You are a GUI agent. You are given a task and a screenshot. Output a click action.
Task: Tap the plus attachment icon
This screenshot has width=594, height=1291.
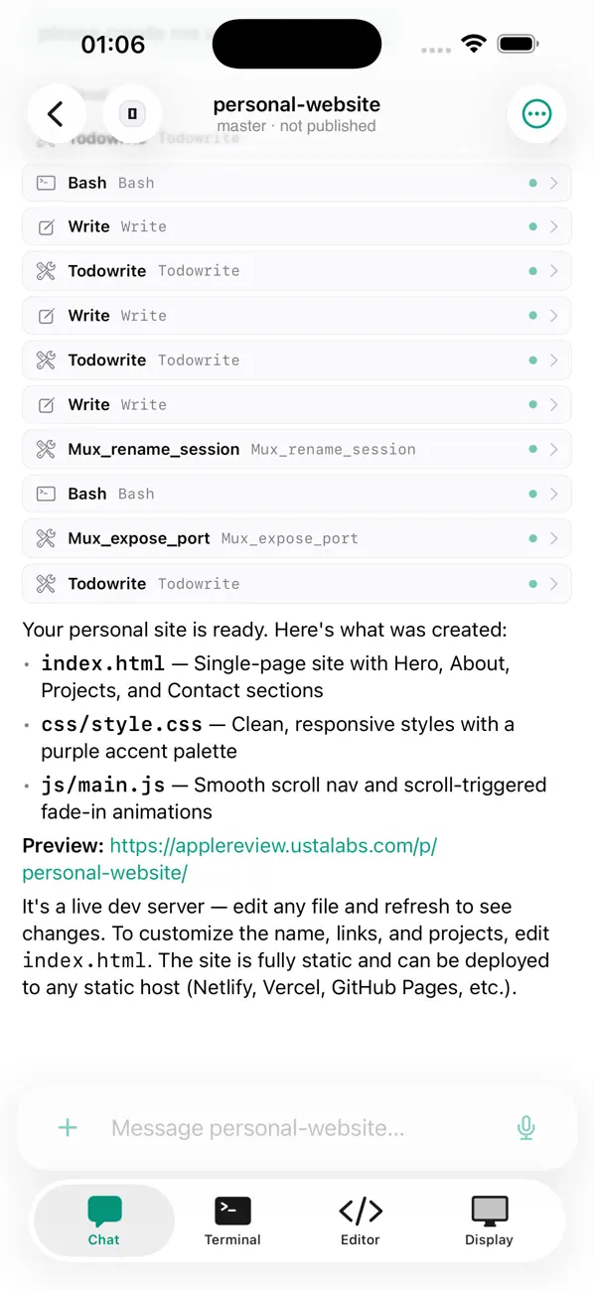pyautogui.click(x=68, y=1127)
